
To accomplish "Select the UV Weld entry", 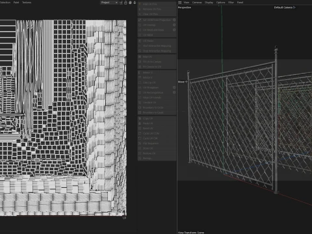I will tap(157, 35).
